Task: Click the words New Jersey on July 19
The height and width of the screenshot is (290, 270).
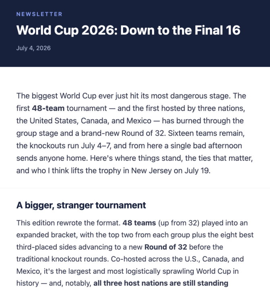Action: (171, 170)
